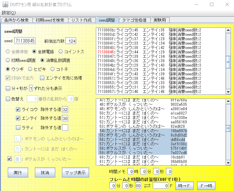Open the 設定(O) menu

[x=9, y=13]
